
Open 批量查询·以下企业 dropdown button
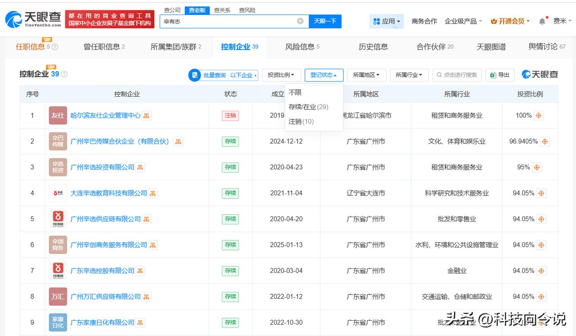pyautogui.click(x=223, y=75)
